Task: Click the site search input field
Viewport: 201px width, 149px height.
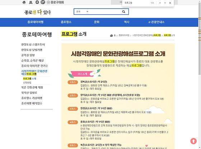Action: coord(104,11)
